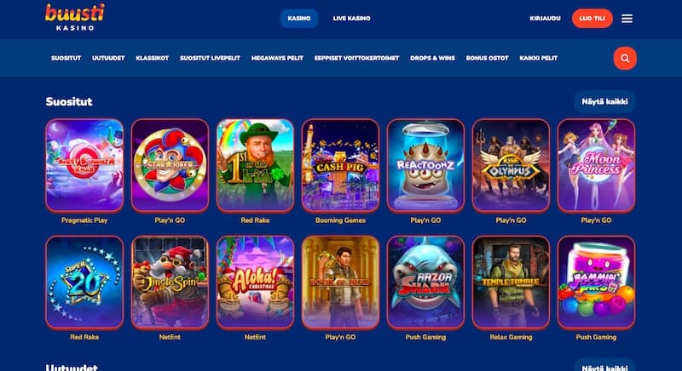The width and height of the screenshot is (682, 371).
Task: Select the Kasino tab
Action: [x=299, y=19]
